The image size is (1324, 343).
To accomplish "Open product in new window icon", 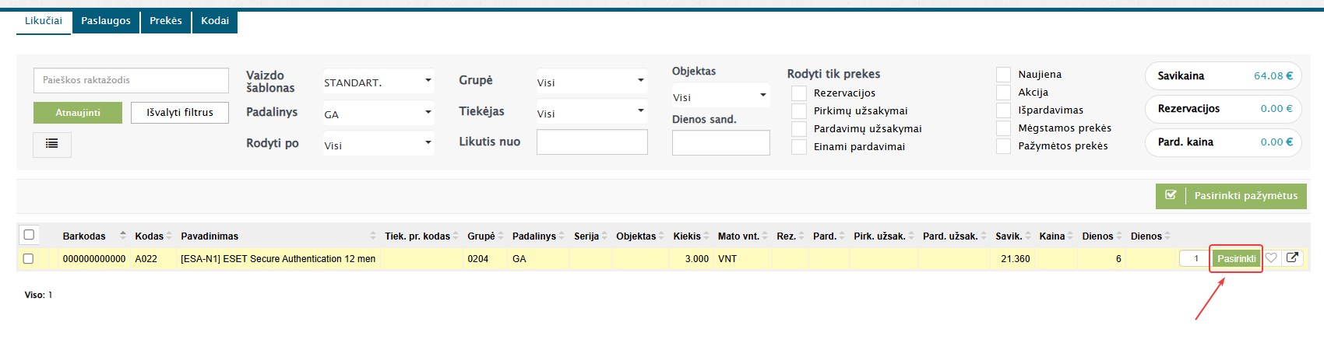I will [1292, 258].
